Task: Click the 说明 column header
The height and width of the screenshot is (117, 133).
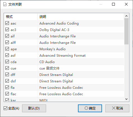Action: pyautogui.click(x=81, y=17)
